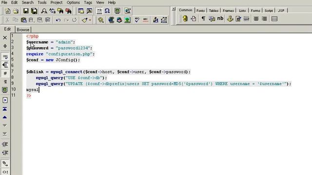Image resolution: width=312 pixels, height=175 pixels.
Task: Click the center align icon
Action: pyautogui.click(x=256, y=19)
